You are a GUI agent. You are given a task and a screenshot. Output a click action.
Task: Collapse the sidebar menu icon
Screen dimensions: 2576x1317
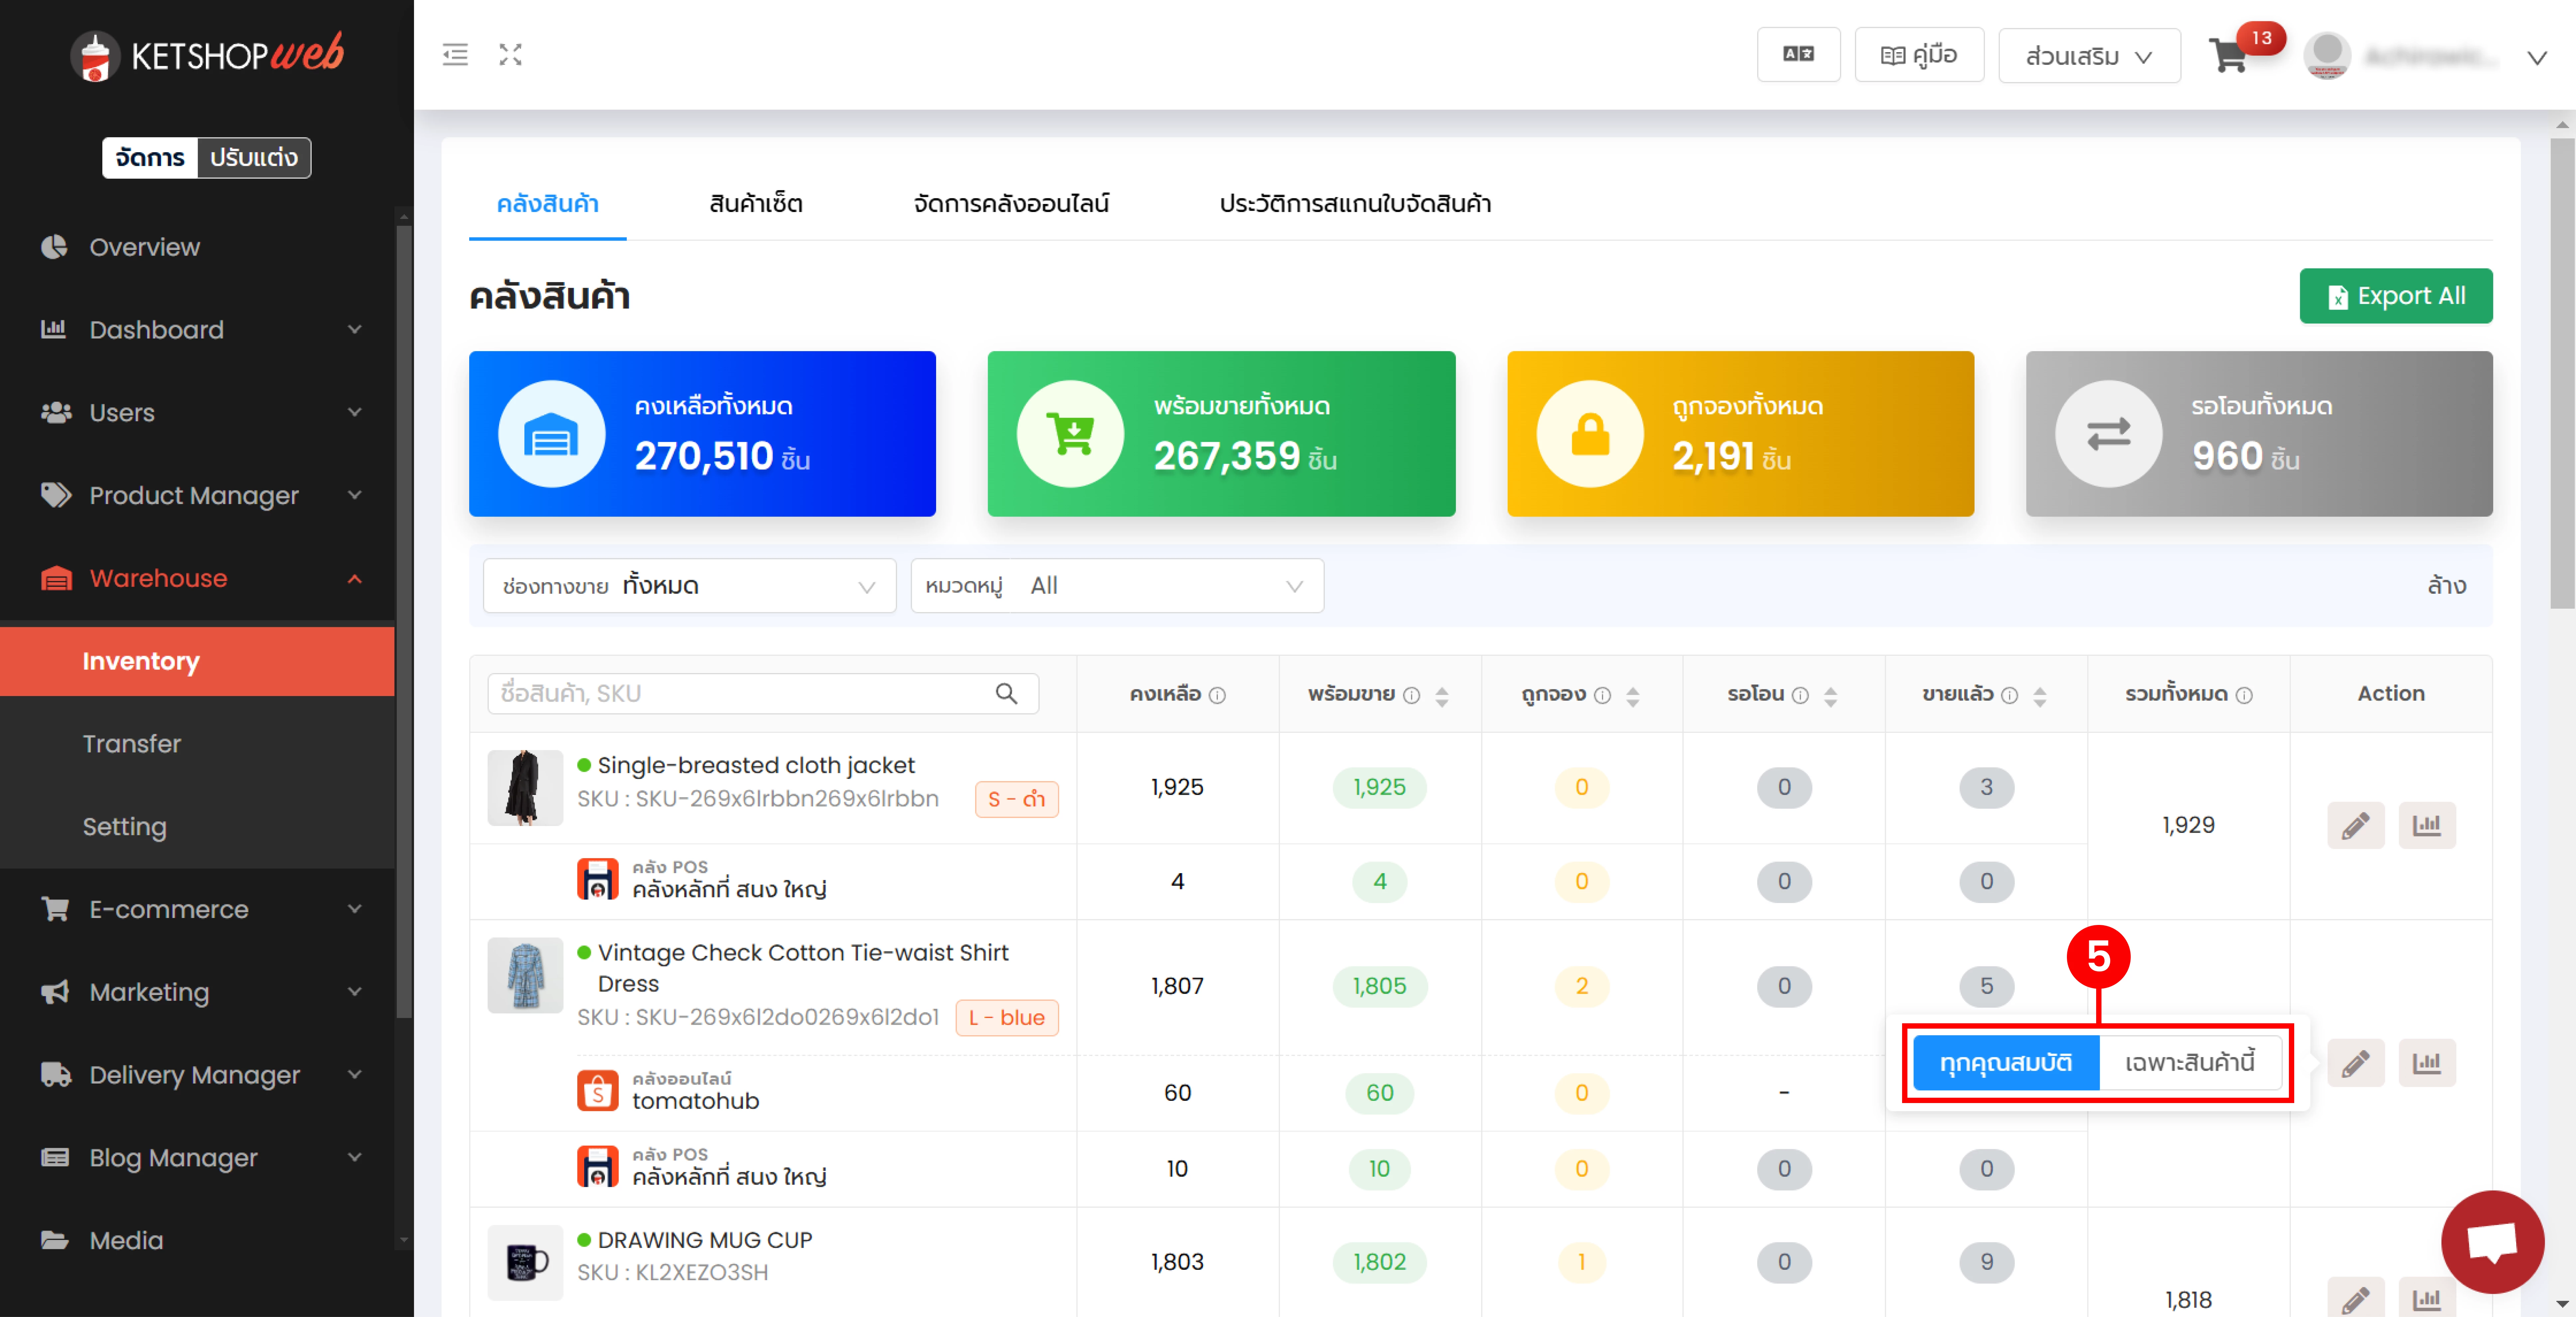[x=455, y=55]
